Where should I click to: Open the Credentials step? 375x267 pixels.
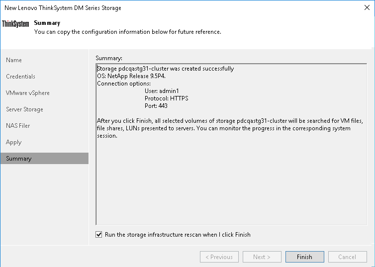pyautogui.click(x=20, y=77)
